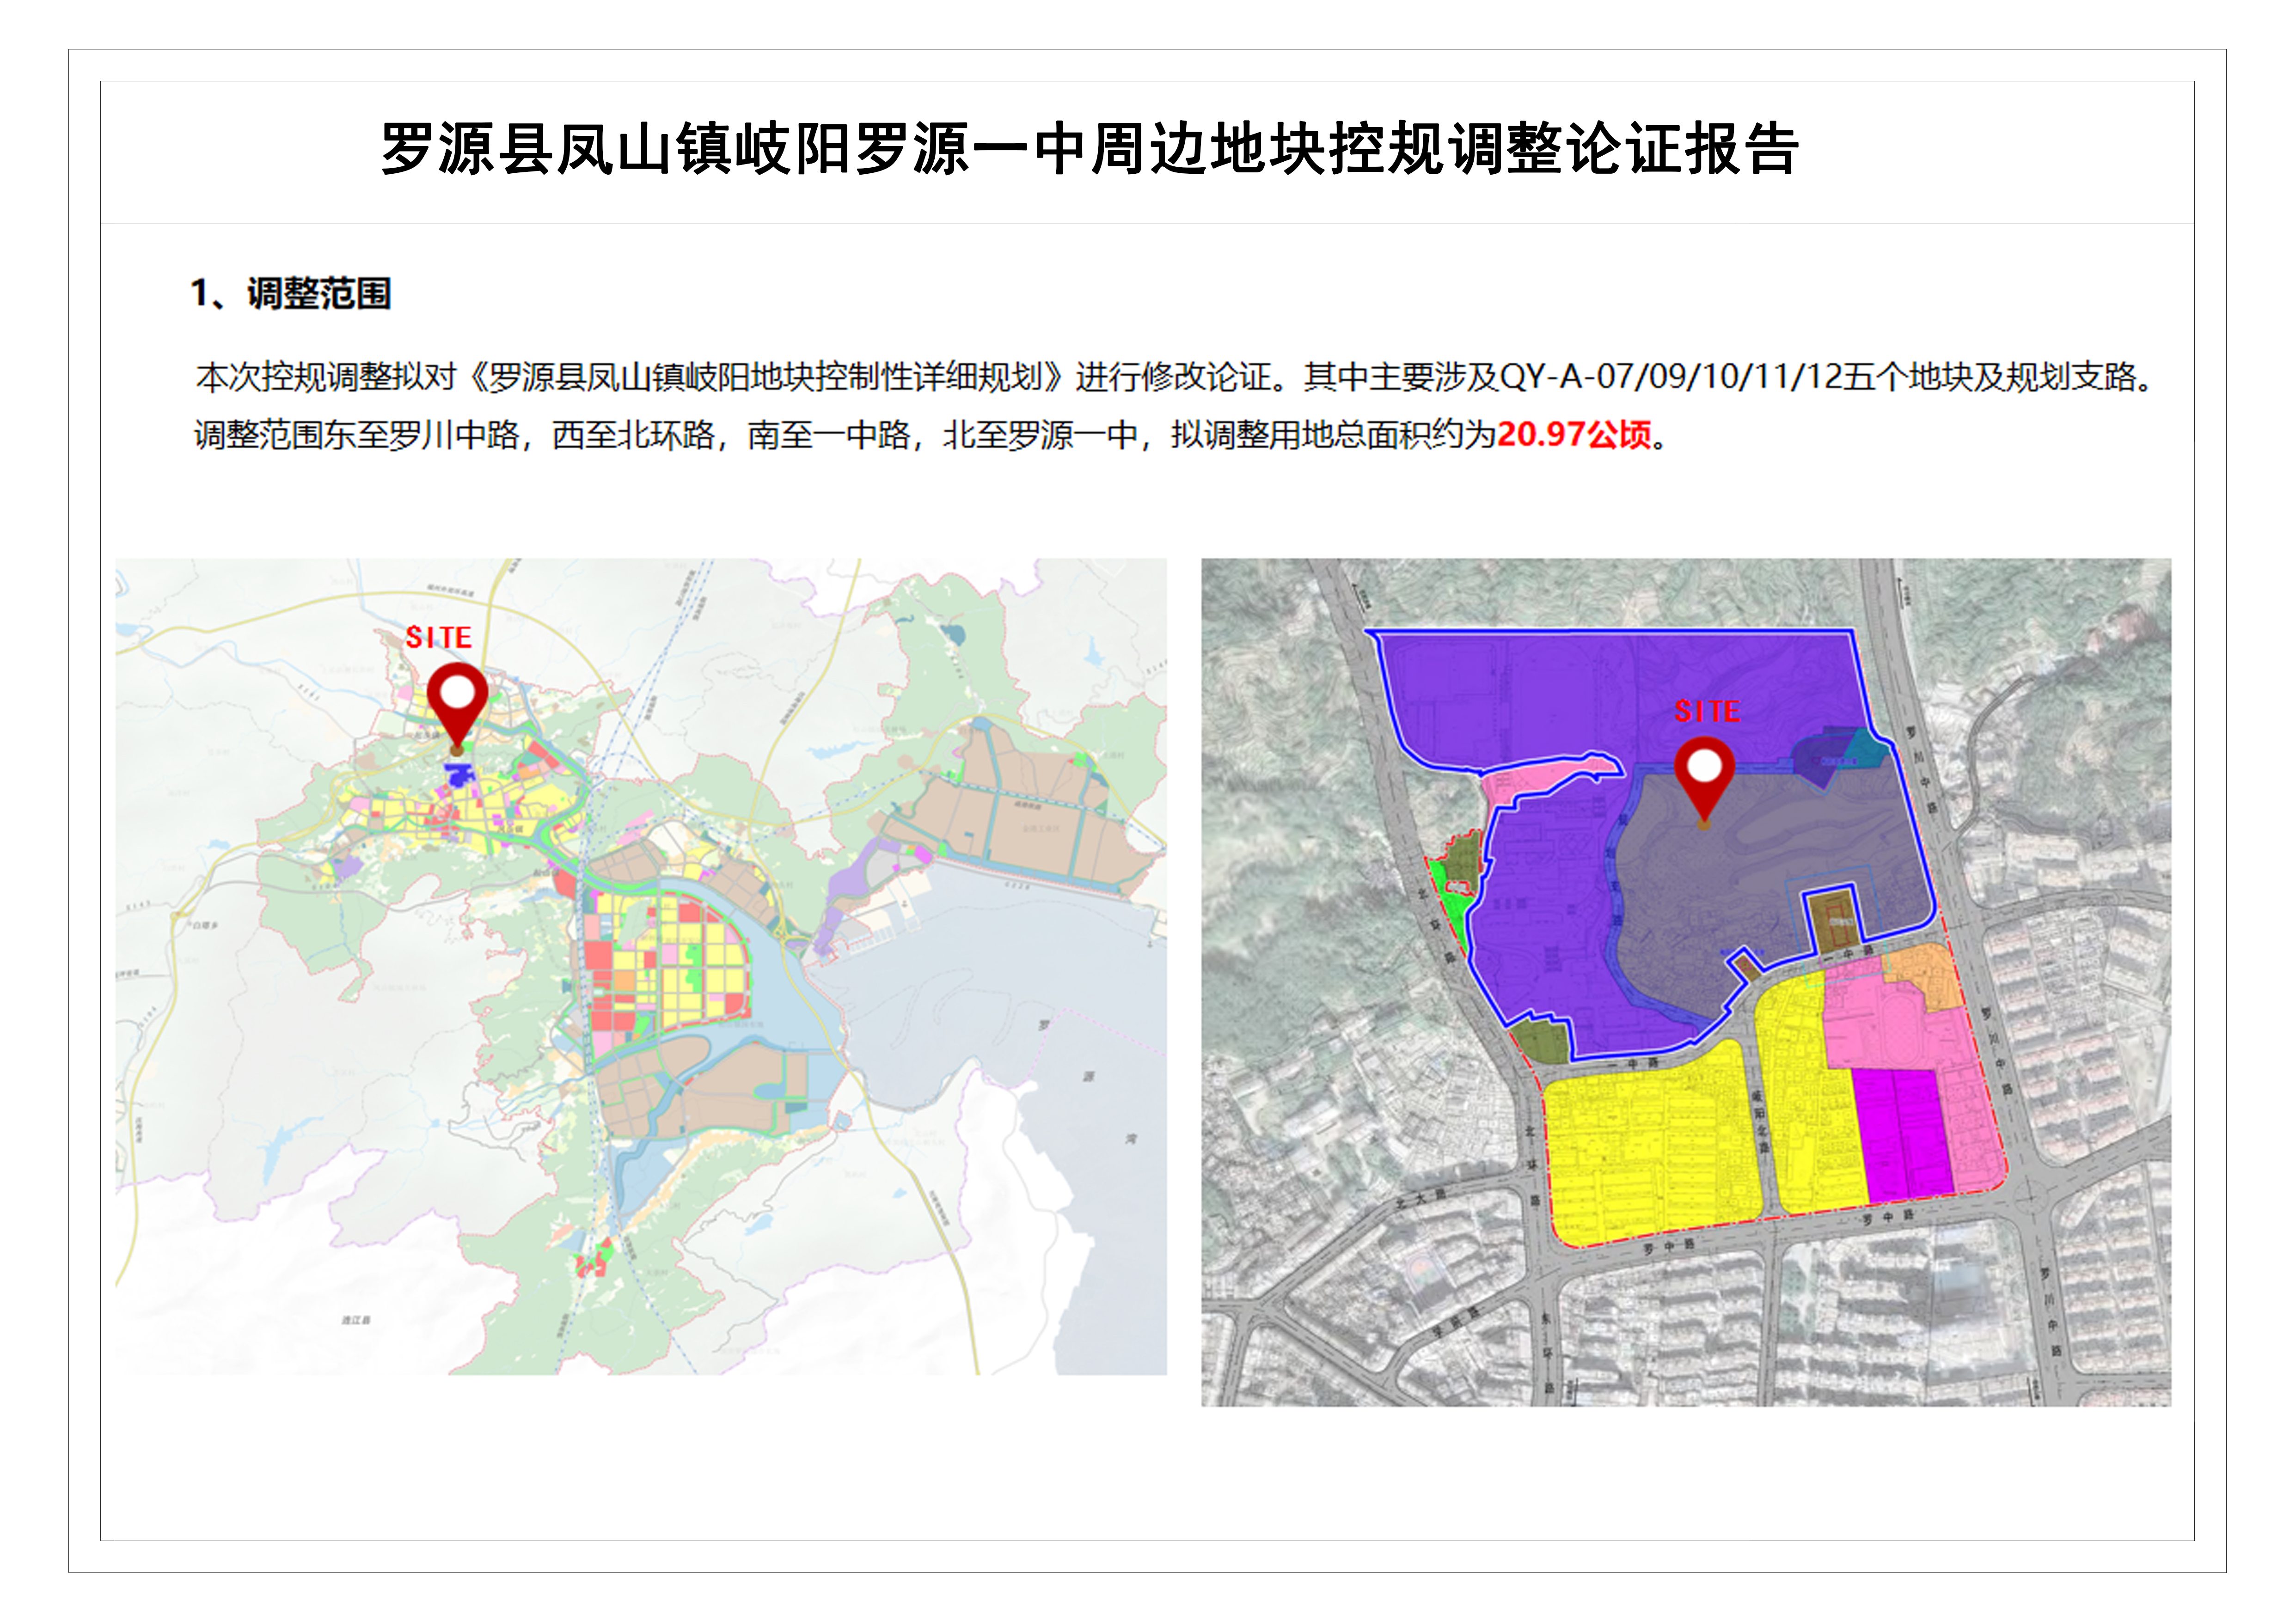Click the small blue site marker below the left pin
Viewport: 2296px width, 1621px height.
(x=459, y=774)
